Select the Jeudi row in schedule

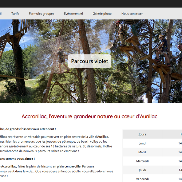pos(153,170)
